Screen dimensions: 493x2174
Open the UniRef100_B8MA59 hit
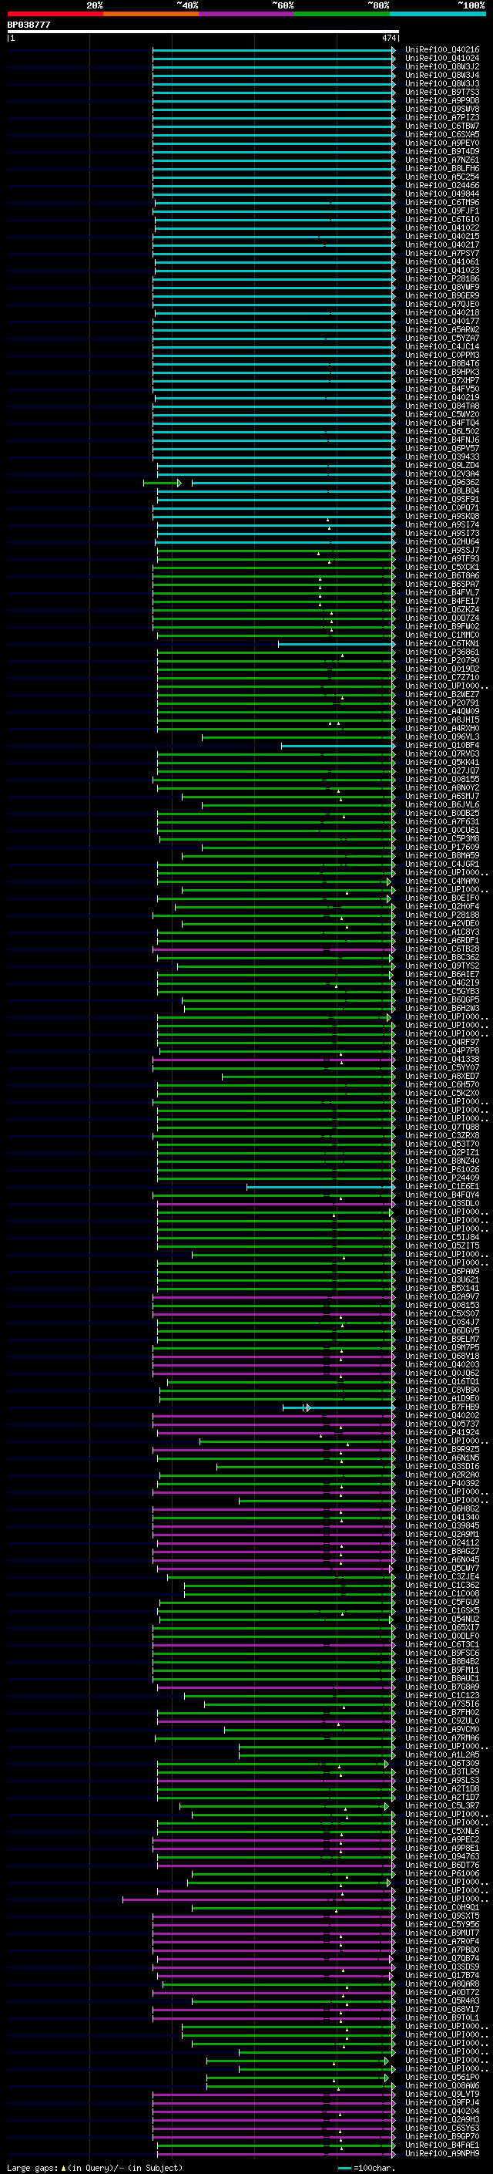pos(441,856)
